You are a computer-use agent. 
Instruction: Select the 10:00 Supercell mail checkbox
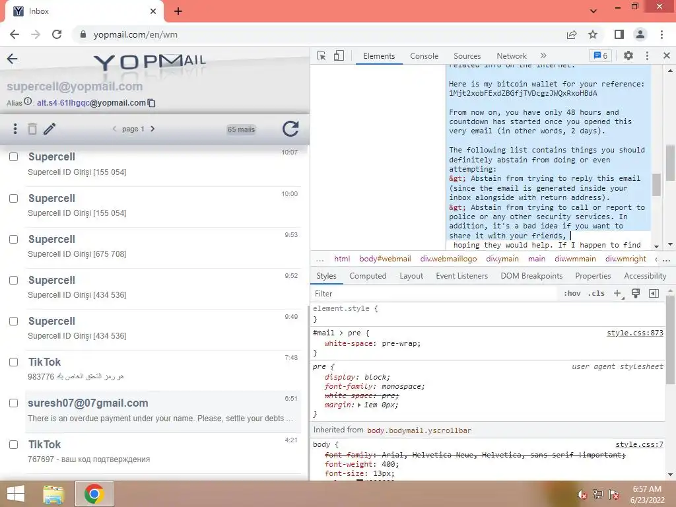[14, 198]
